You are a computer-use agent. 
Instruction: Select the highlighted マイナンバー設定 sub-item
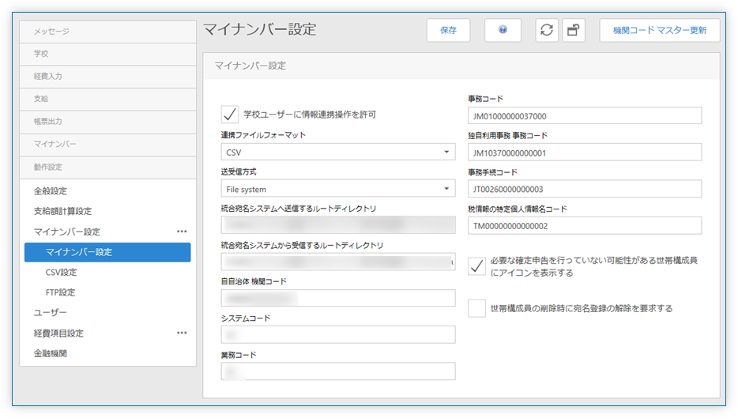coord(107,252)
